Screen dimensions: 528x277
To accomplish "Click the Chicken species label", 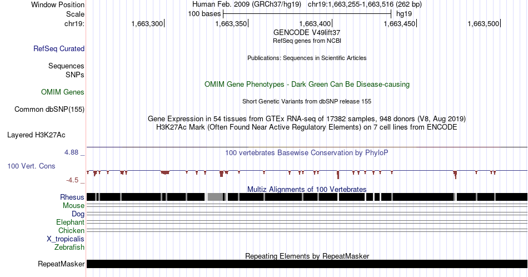I will point(71,230).
